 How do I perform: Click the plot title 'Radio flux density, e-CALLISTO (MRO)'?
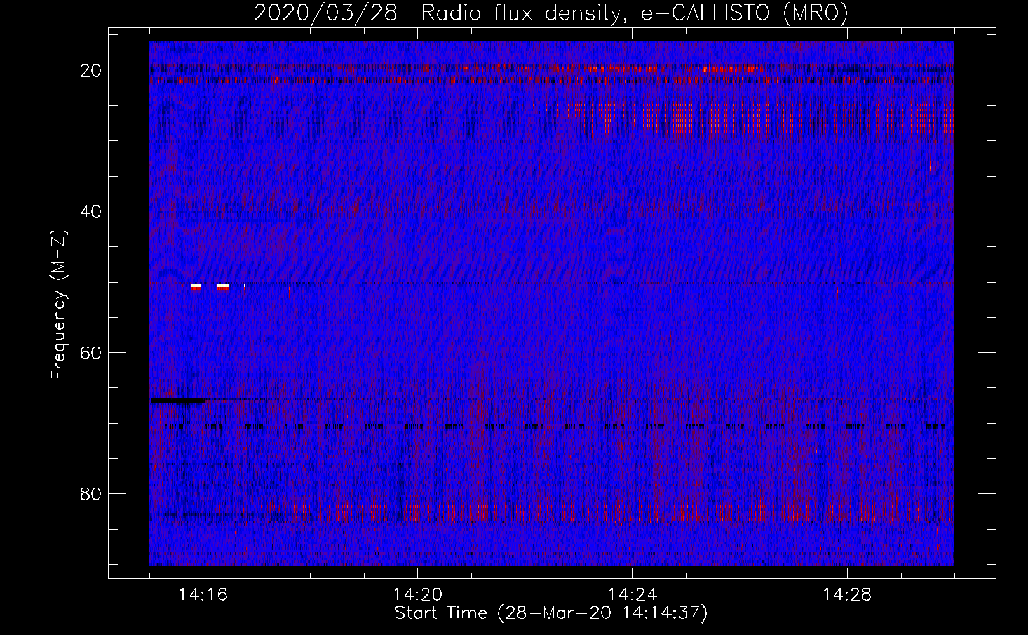(635, 13)
